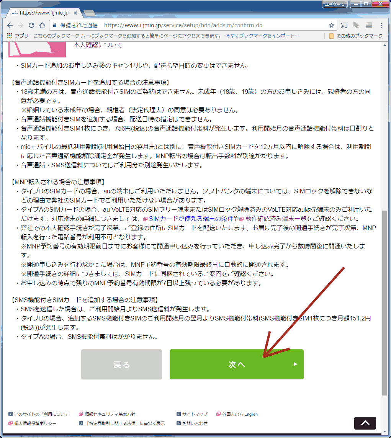Screen dimensions: 391x438
Task: Click the secure padlock icon
Action: point(55,26)
